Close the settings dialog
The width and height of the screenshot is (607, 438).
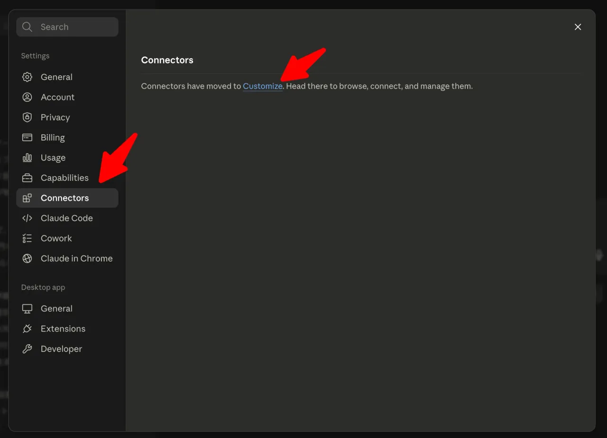click(x=578, y=27)
